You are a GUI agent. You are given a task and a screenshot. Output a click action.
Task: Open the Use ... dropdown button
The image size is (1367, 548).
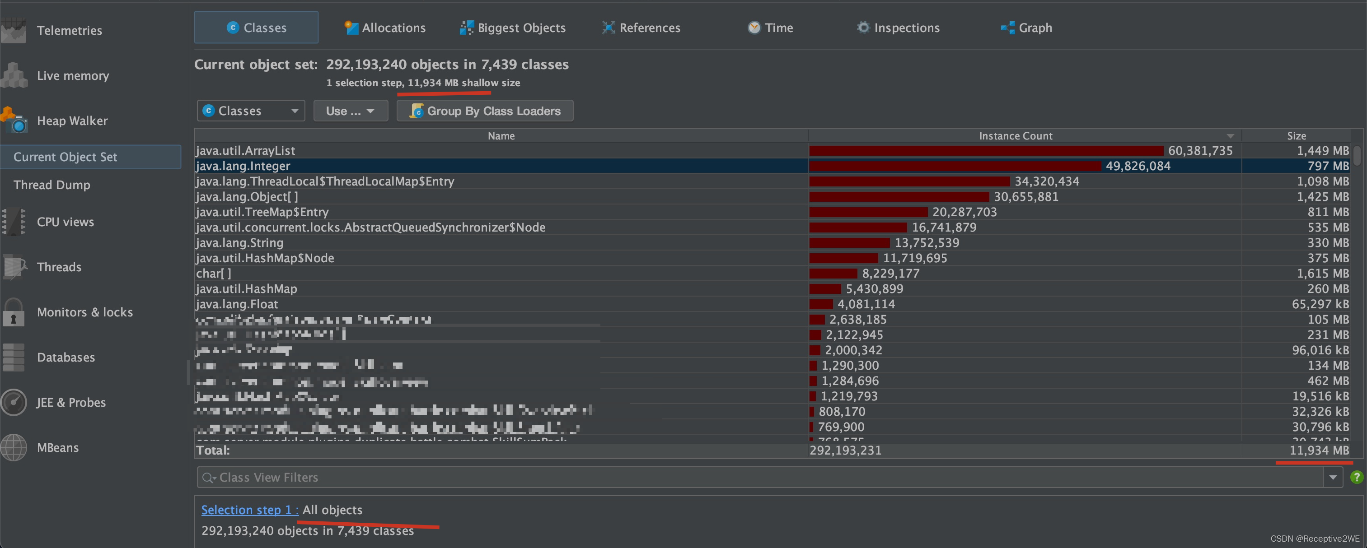point(351,111)
